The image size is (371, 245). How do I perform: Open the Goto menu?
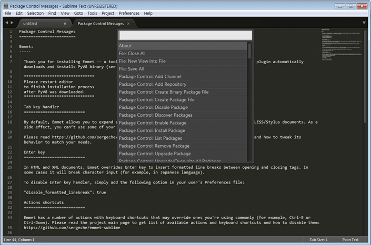[x=78, y=13]
